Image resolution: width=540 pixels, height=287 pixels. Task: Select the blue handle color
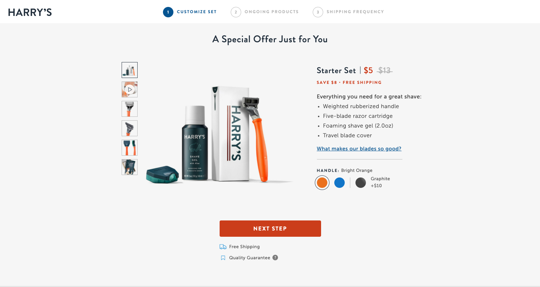coord(339,183)
